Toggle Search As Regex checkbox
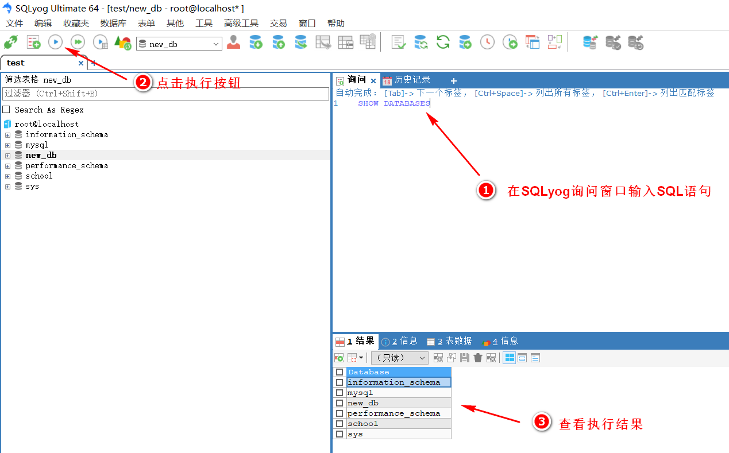 click(x=6, y=110)
